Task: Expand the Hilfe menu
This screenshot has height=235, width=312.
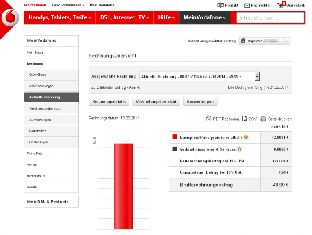Action: [166, 17]
